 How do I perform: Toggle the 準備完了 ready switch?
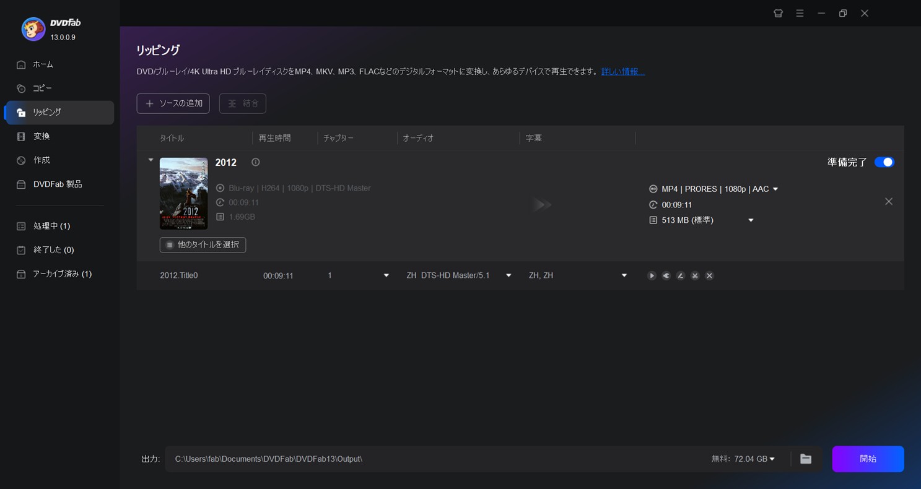pos(884,162)
